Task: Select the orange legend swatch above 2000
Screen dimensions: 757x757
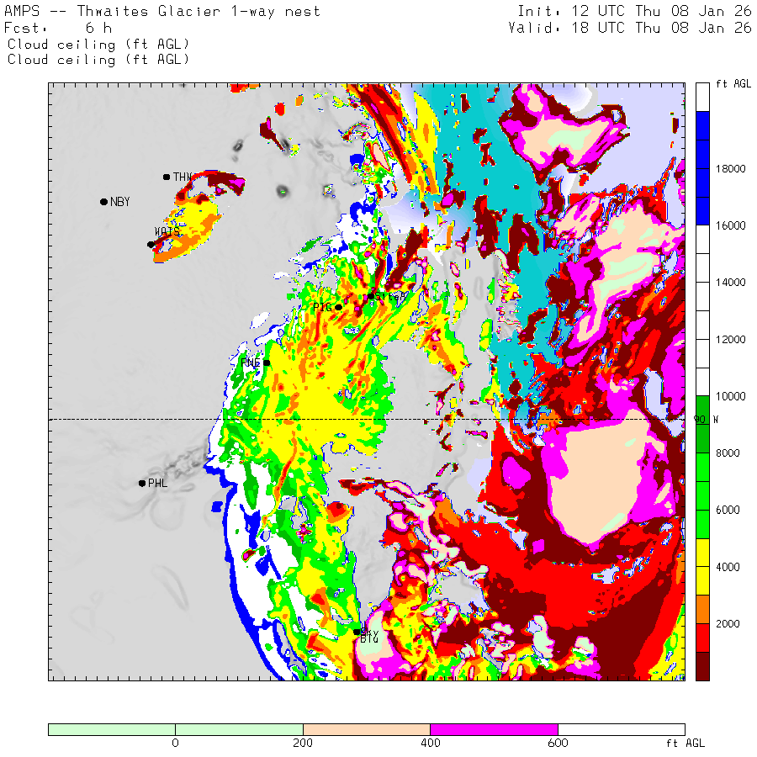Action: (x=703, y=609)
